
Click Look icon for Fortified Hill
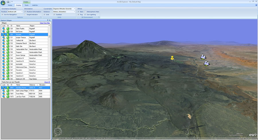(x=4, y=41)
